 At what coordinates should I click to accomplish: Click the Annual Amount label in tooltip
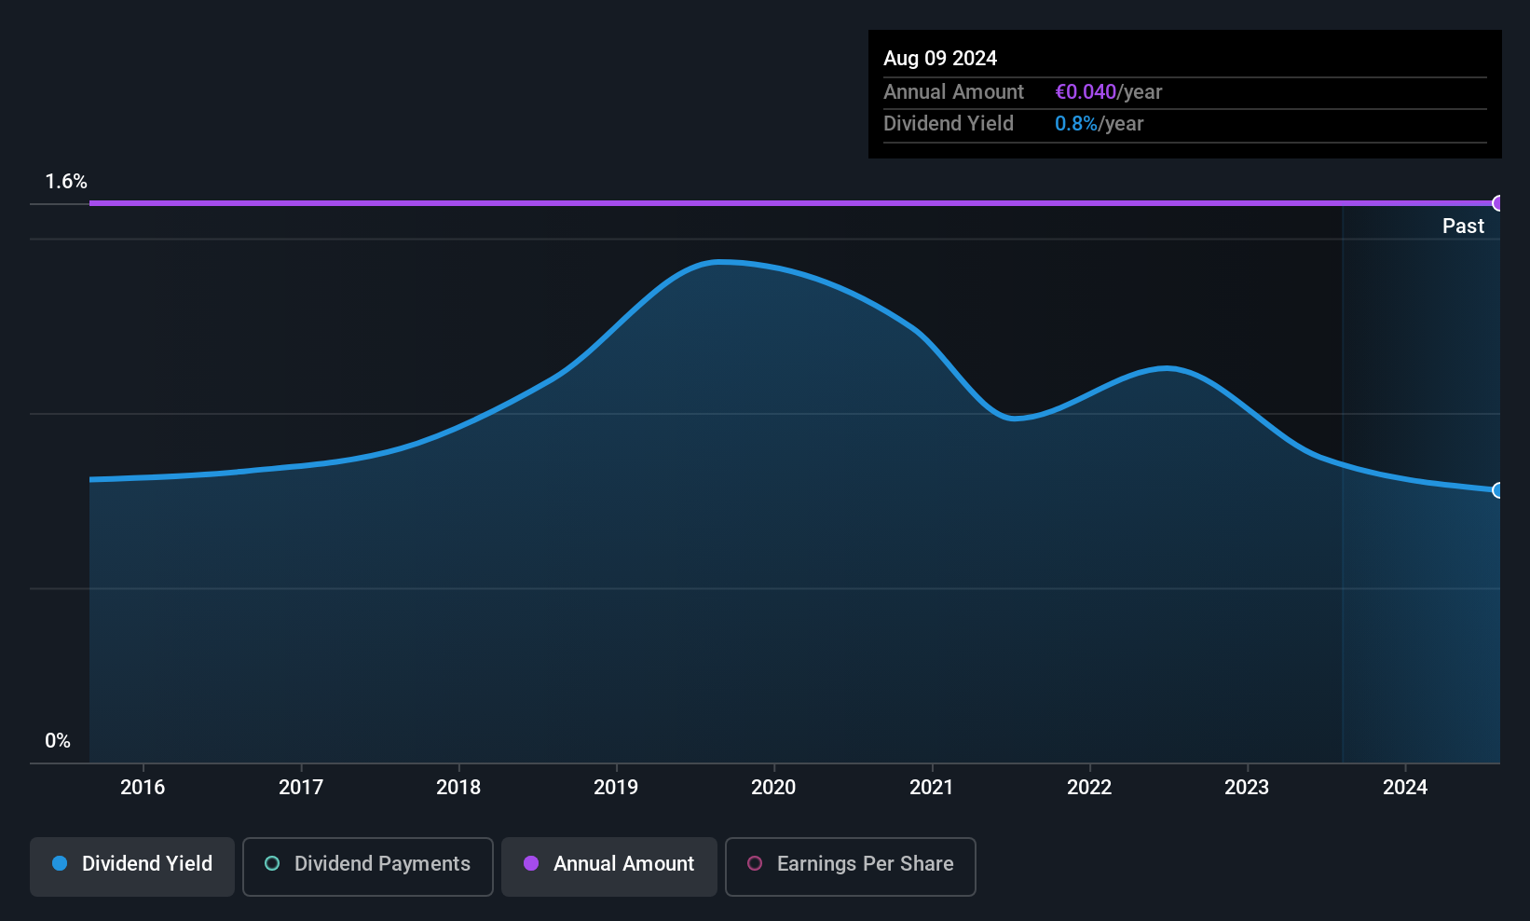(953, 92)
